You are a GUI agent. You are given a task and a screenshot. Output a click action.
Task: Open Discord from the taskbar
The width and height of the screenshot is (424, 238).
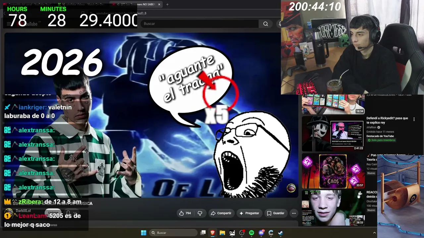pos(261,233)
